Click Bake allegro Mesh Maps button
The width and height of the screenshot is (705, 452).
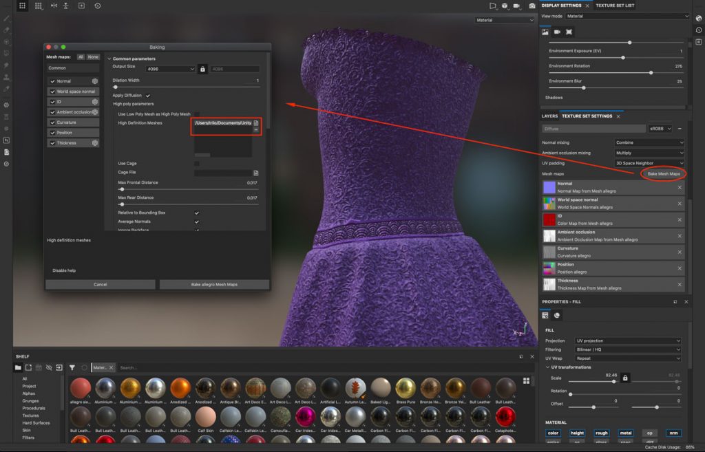215,284
